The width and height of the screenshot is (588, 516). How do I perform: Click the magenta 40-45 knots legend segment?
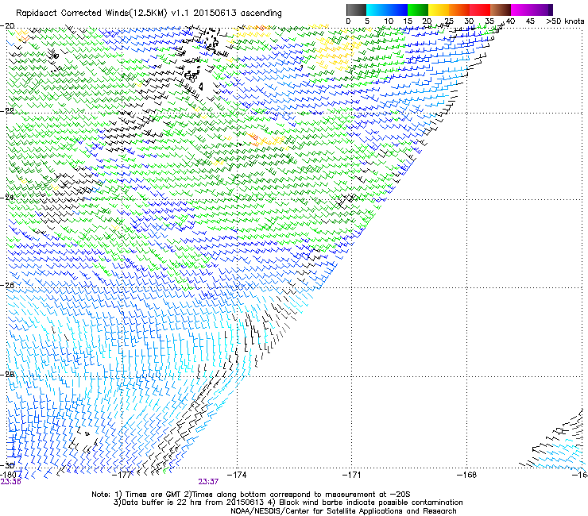(x=521, y=10)
